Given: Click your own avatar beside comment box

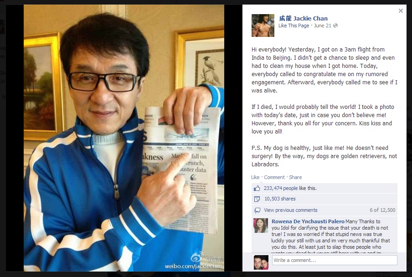Looking at the screenshot, I should tap(261, 262).
